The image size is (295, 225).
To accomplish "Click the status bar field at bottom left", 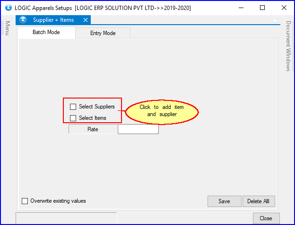I will [66, 218].
